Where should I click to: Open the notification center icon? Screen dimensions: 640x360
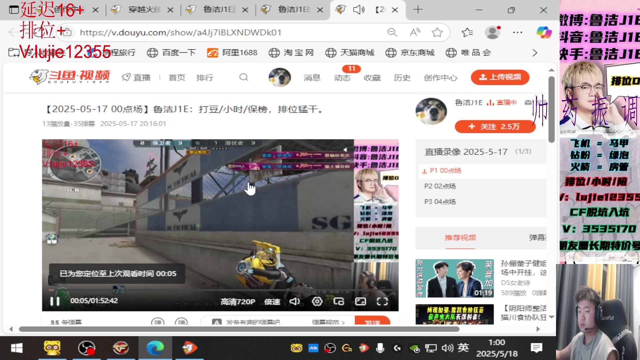[x=536, y=348]
